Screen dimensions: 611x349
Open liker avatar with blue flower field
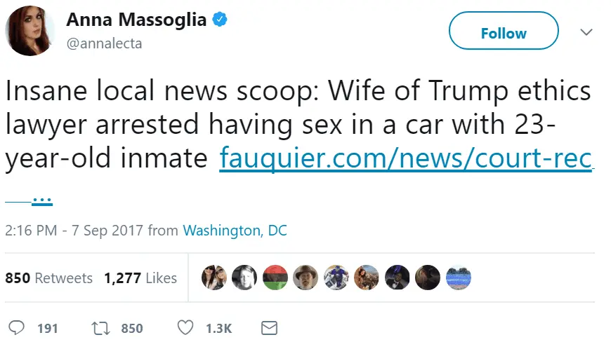[x=458, y=278]
